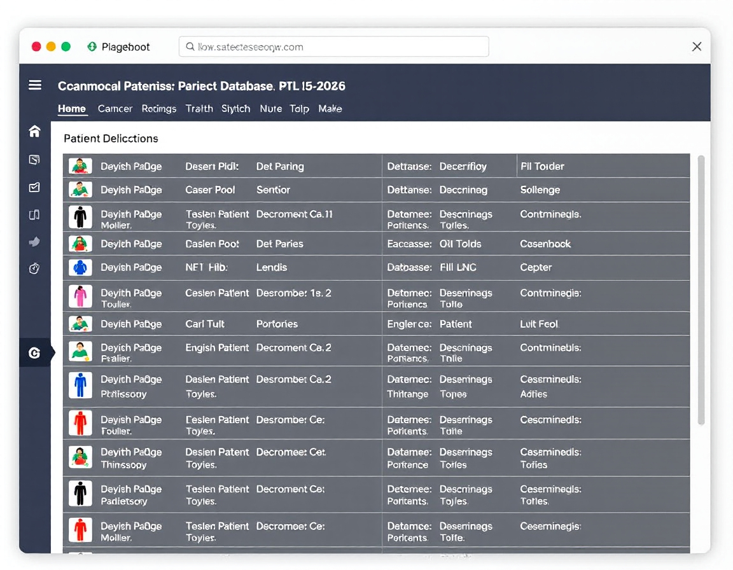The image size is (733, 570).
Task: Click black figure icon in the Padietsory row
Action: 80,494
